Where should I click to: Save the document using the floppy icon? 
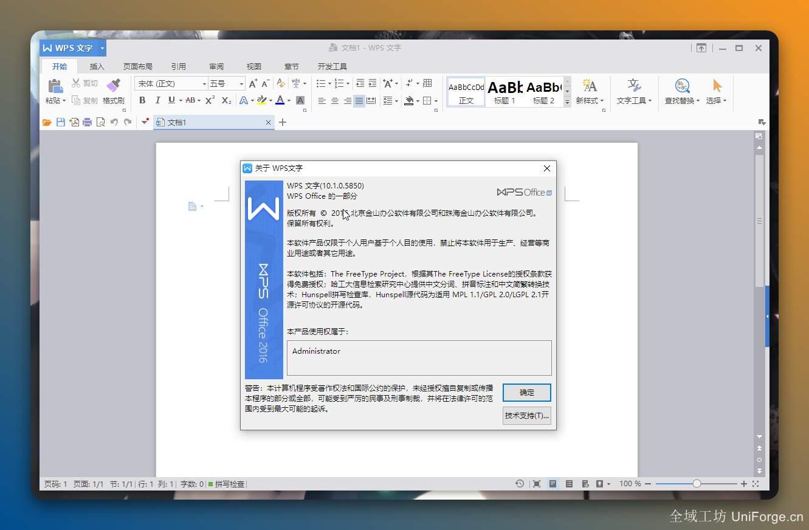(x=60, y=122)
